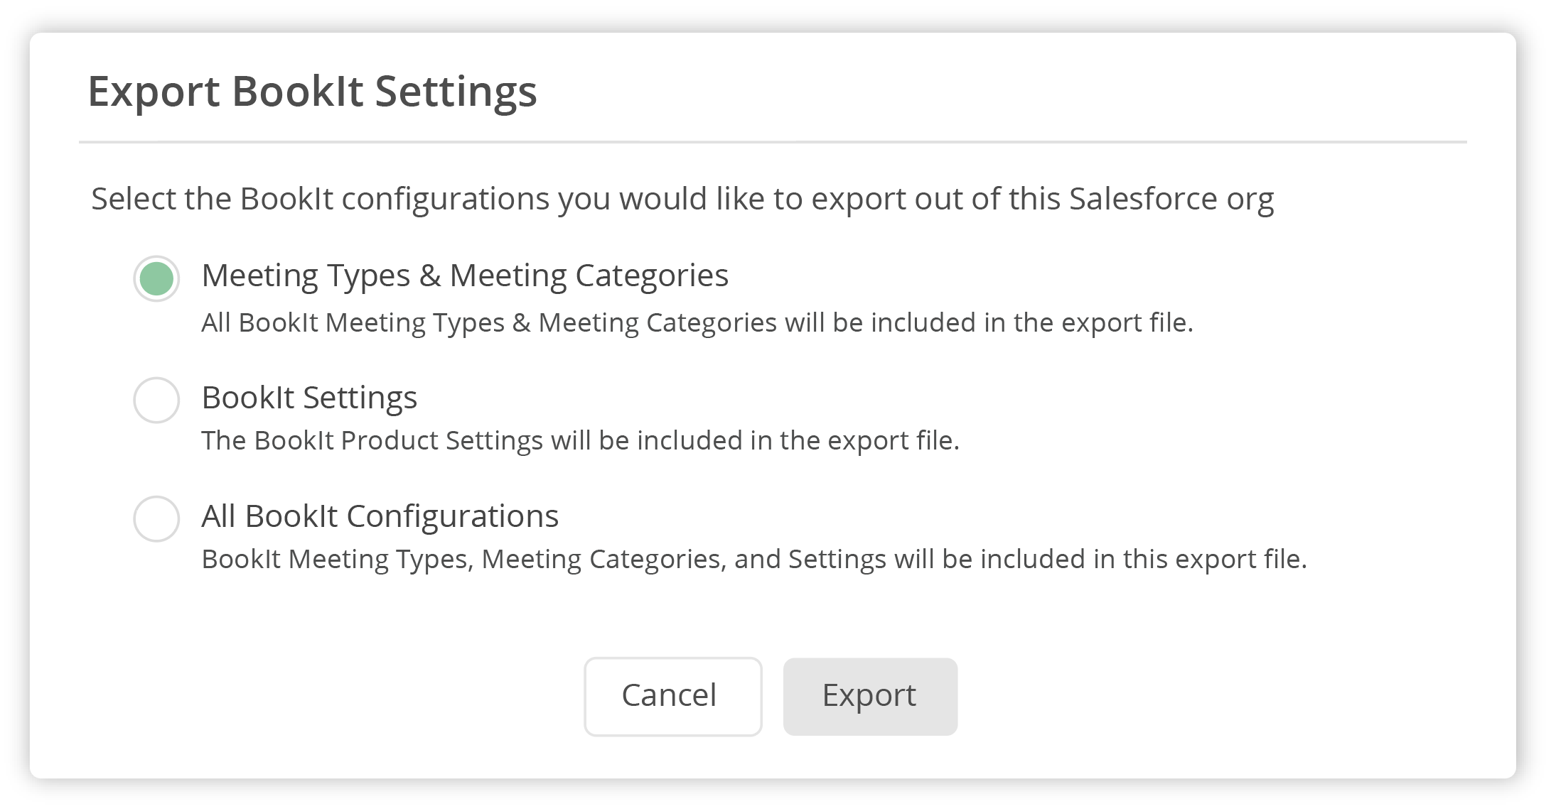The height and width of the screenshot is (811, 1551).
Task: Click the "Select the BookIt configurations" instruction text
Action: click(x=682, y=199)
